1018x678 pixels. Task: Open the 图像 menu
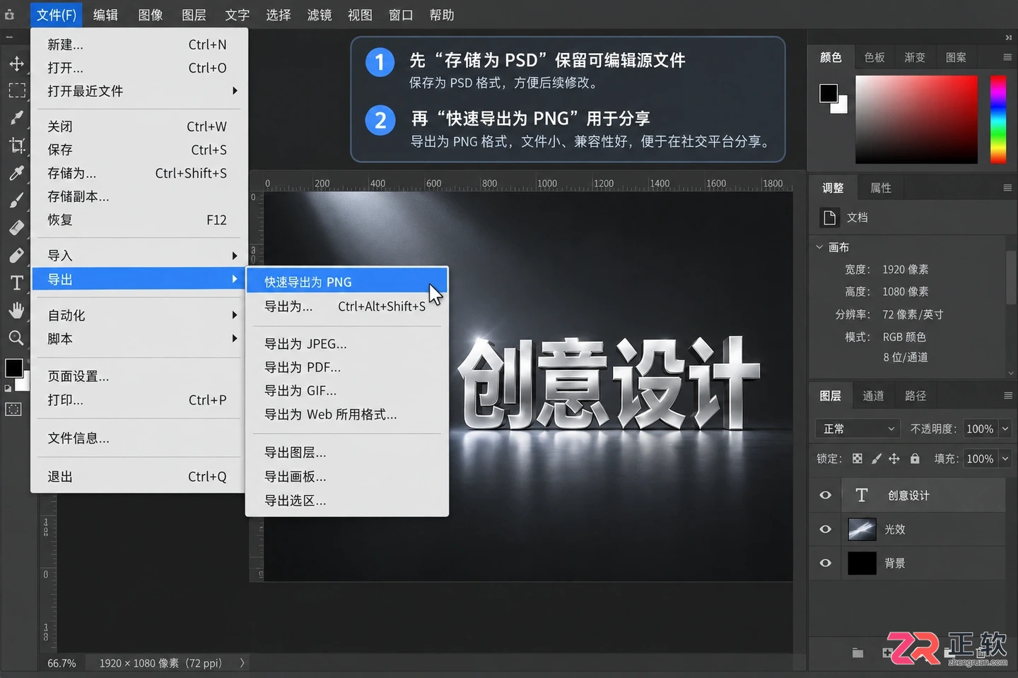pyautogui.click(x=151, y=15)
